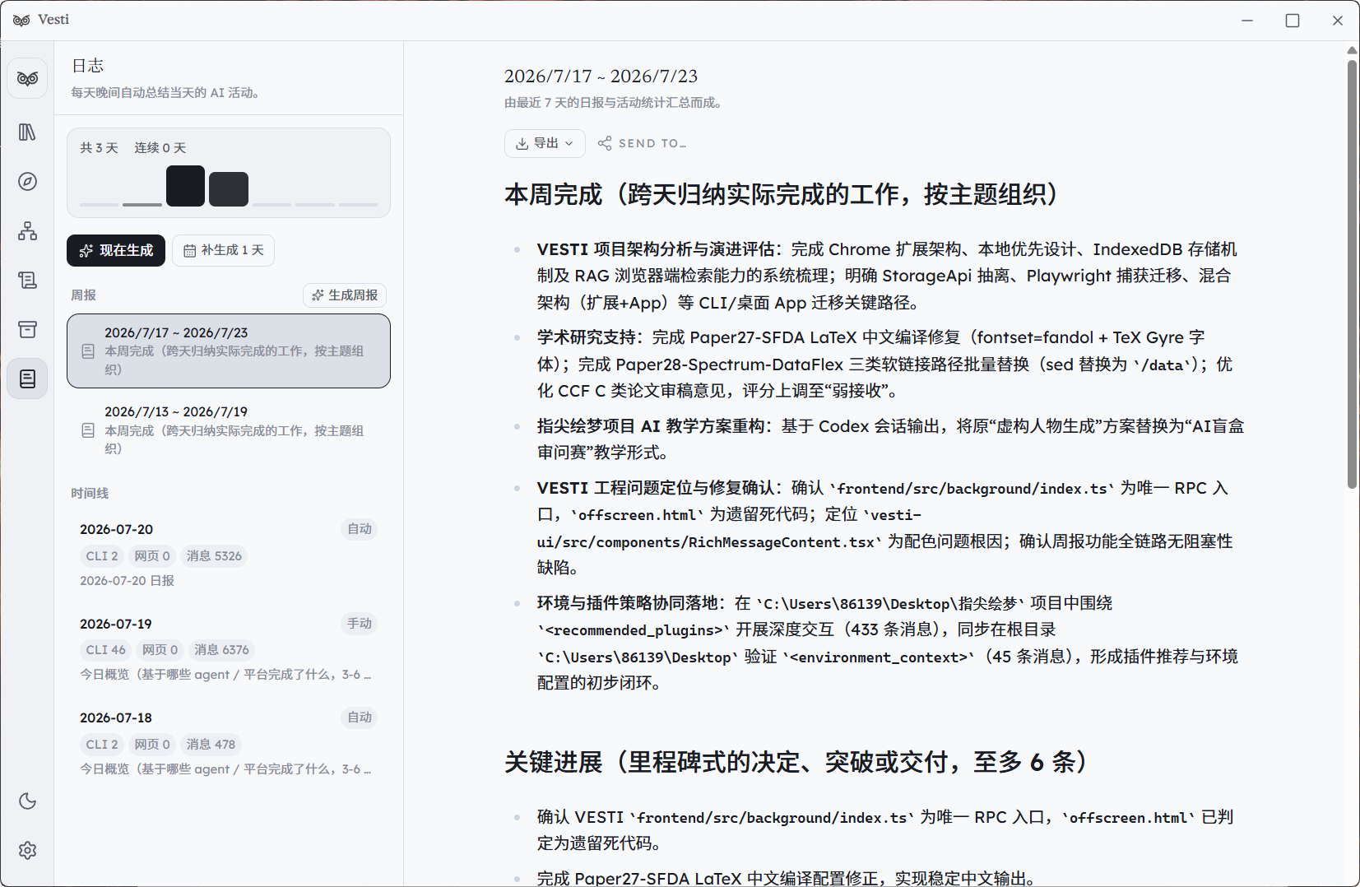The image size is (1360, 887).
Task: Click the document icon of 2026/7/17 weekly report
Action: pos(88,351)
